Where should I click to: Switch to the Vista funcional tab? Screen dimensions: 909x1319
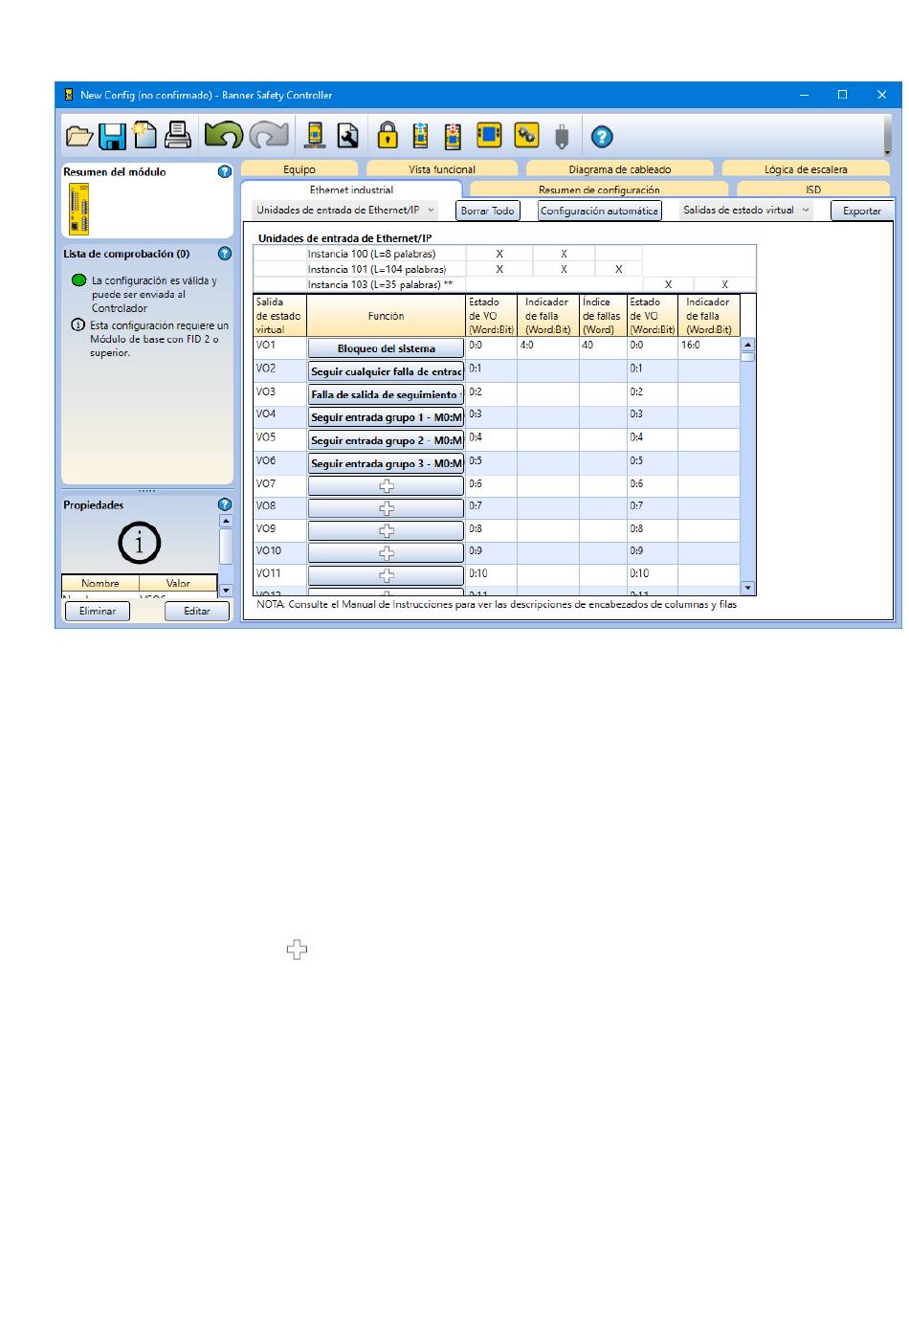coord(442,169)
